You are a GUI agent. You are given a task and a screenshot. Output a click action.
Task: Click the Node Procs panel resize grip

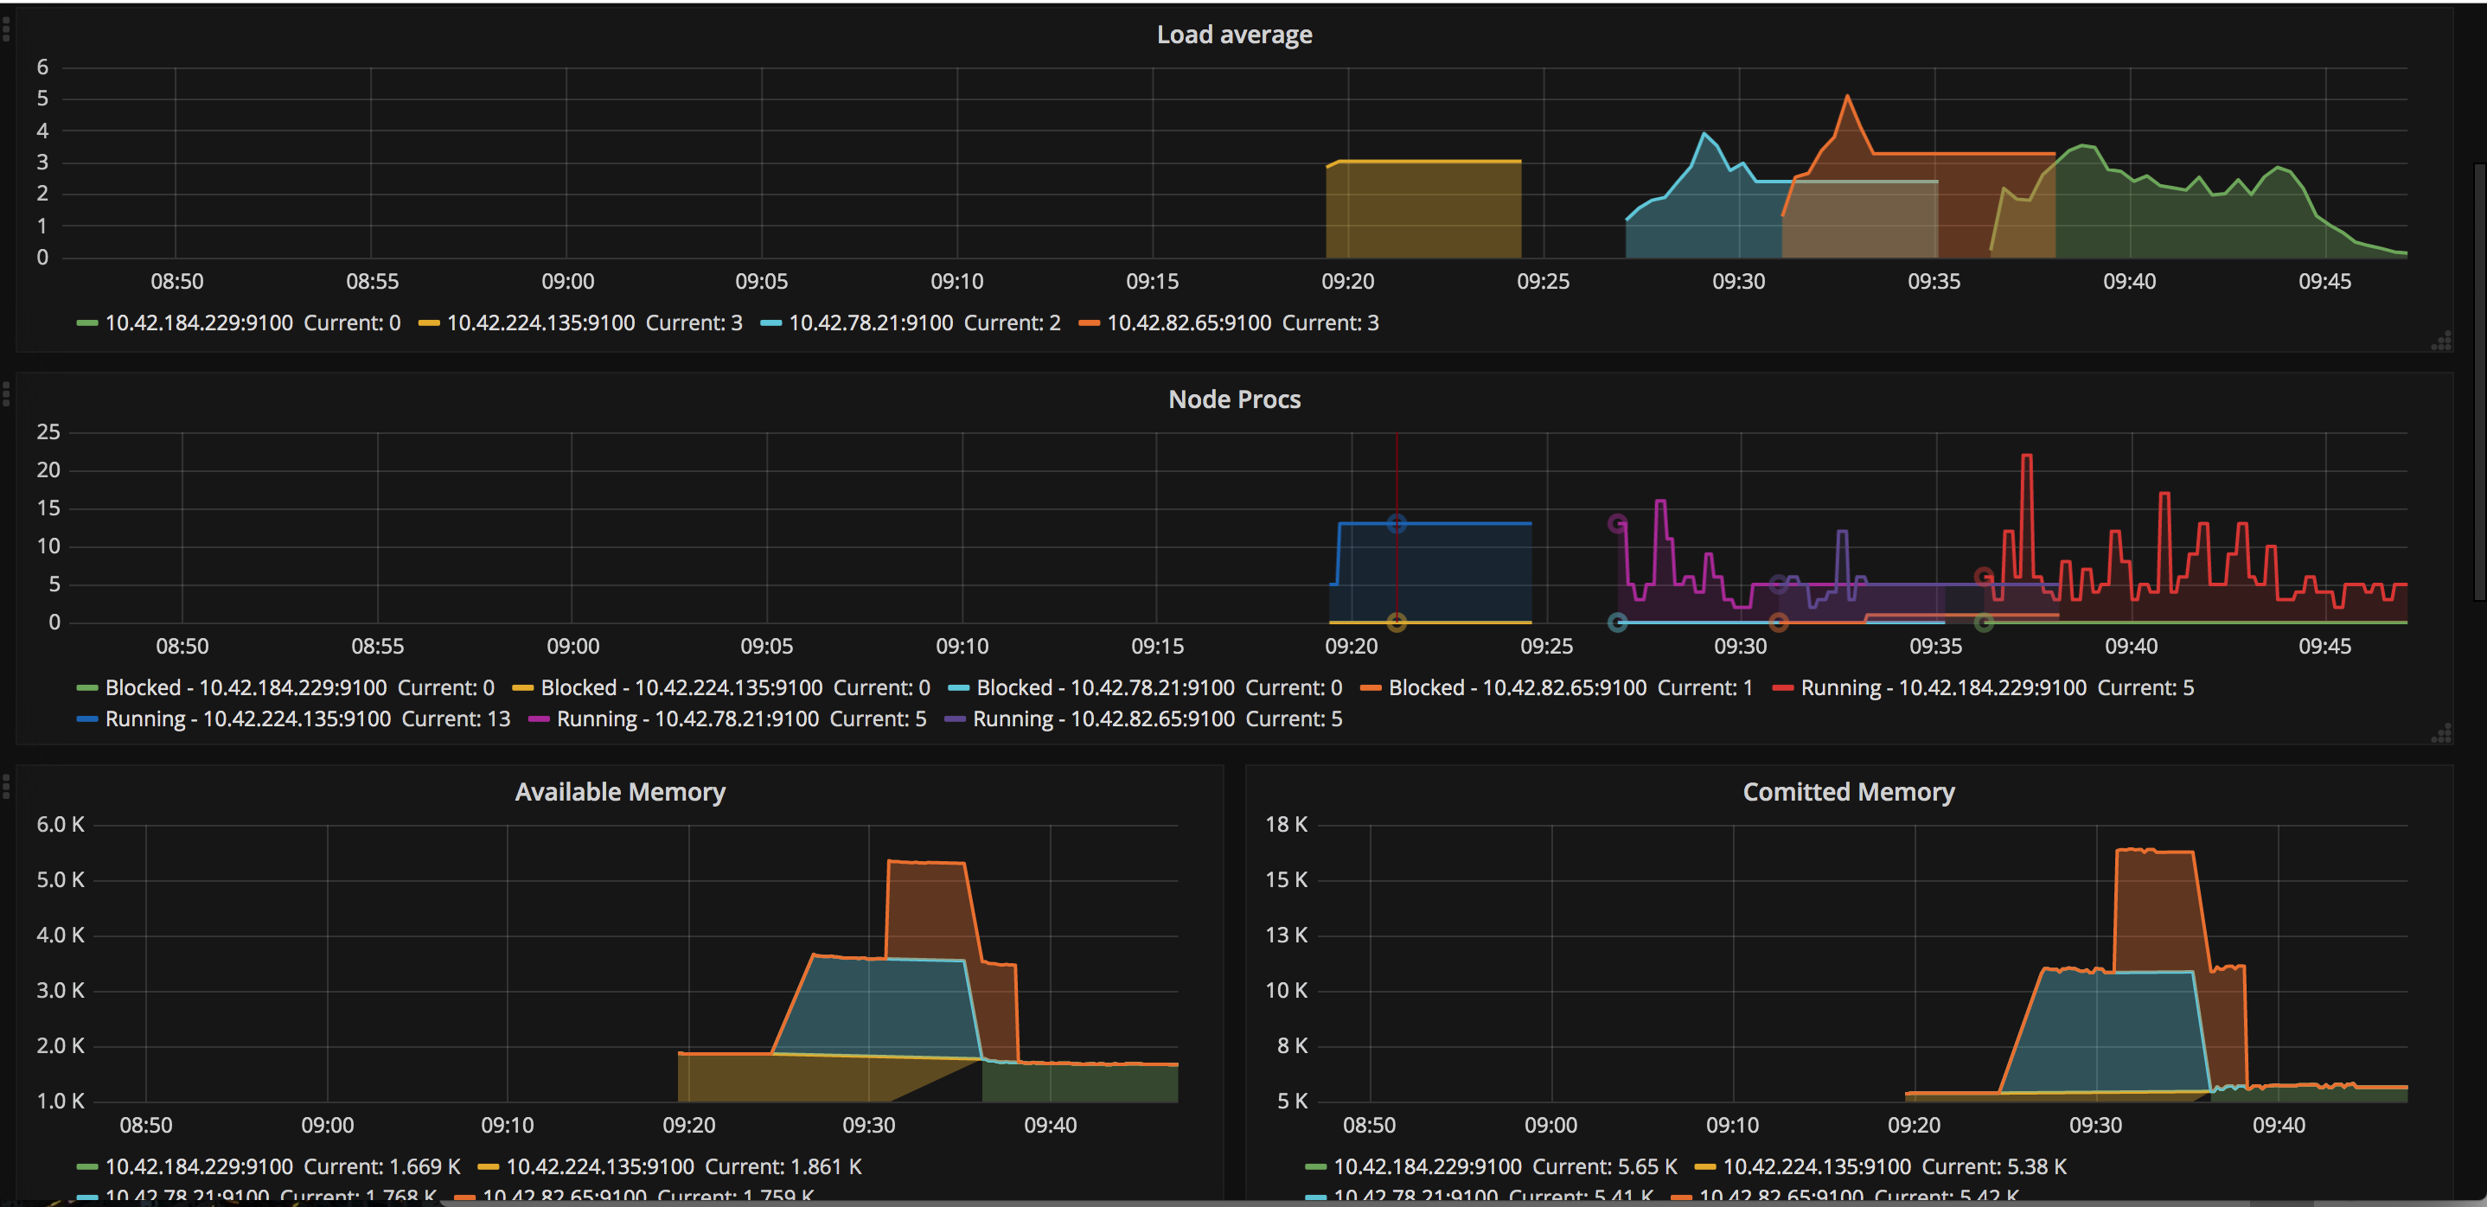pyautogui.click(x=2442, y=734)
